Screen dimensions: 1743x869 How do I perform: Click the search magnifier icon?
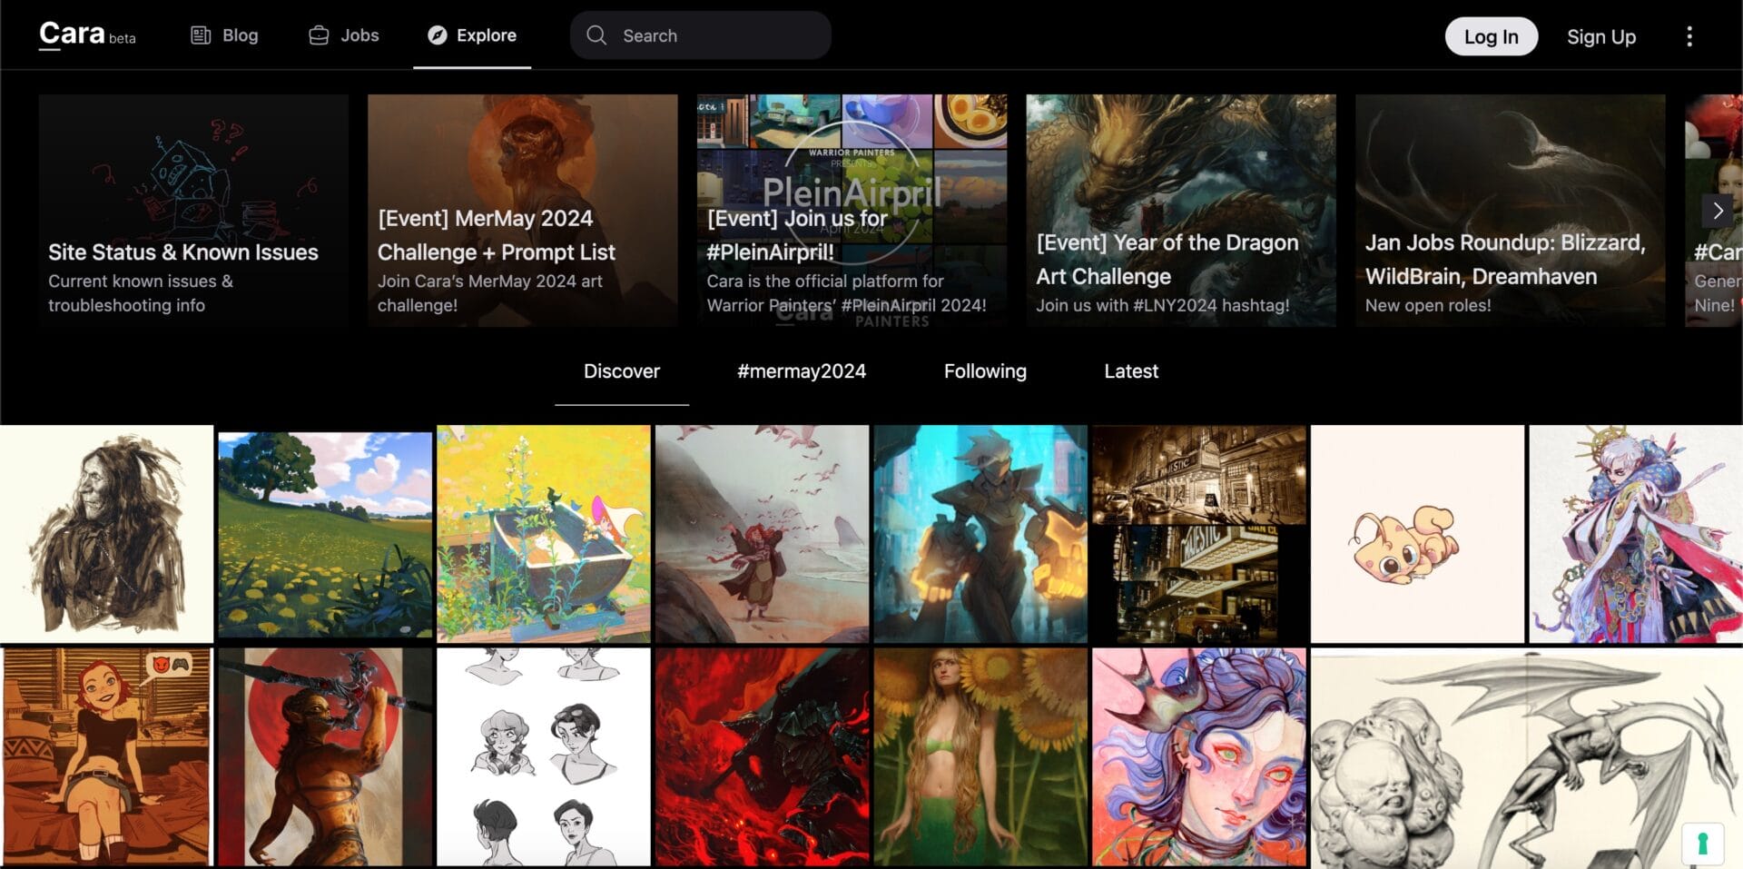[596, 35]
